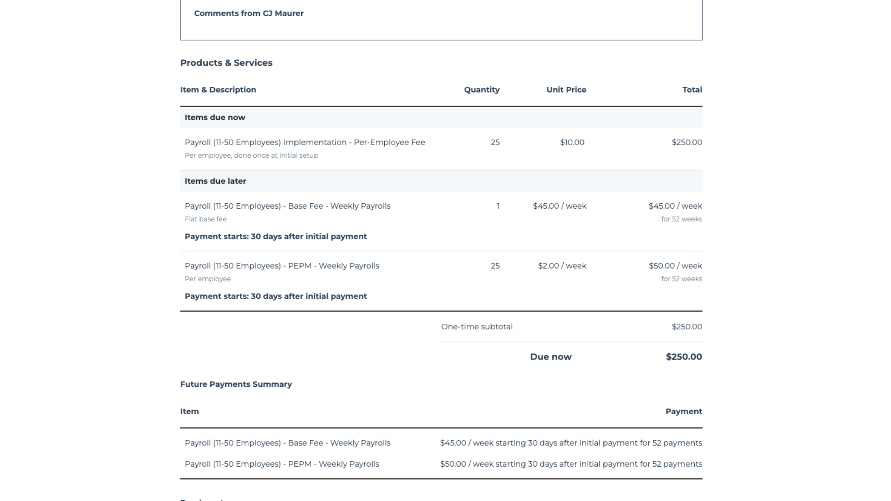Click the Products & Services heading

click(226, 63)
